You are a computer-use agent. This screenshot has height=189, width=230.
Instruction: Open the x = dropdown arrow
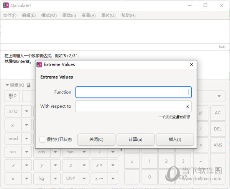(113, 165)
